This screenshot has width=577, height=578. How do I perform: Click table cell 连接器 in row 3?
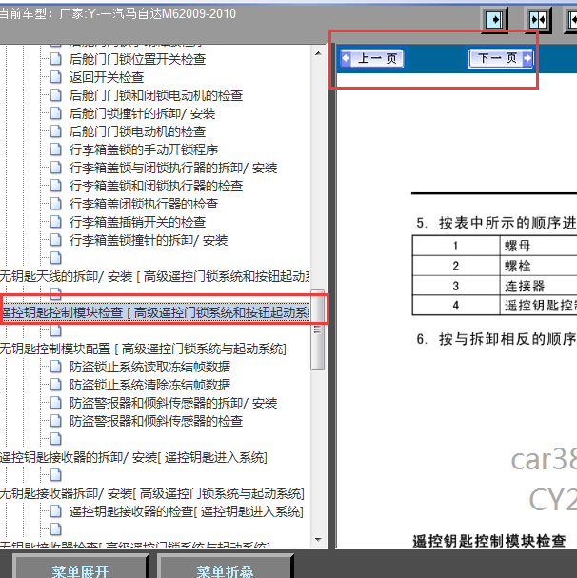(x=525, y=286)
